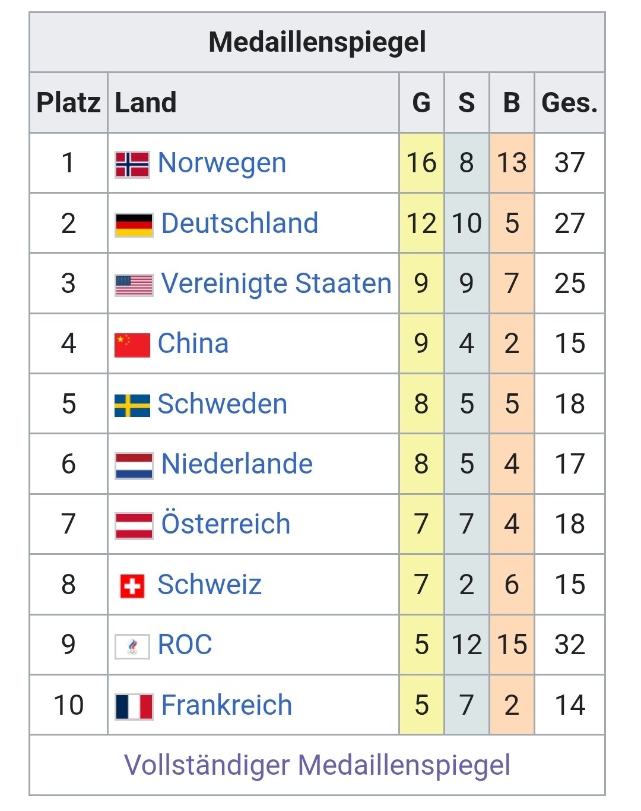Click the Ges. column header

(x=569, y=103)
